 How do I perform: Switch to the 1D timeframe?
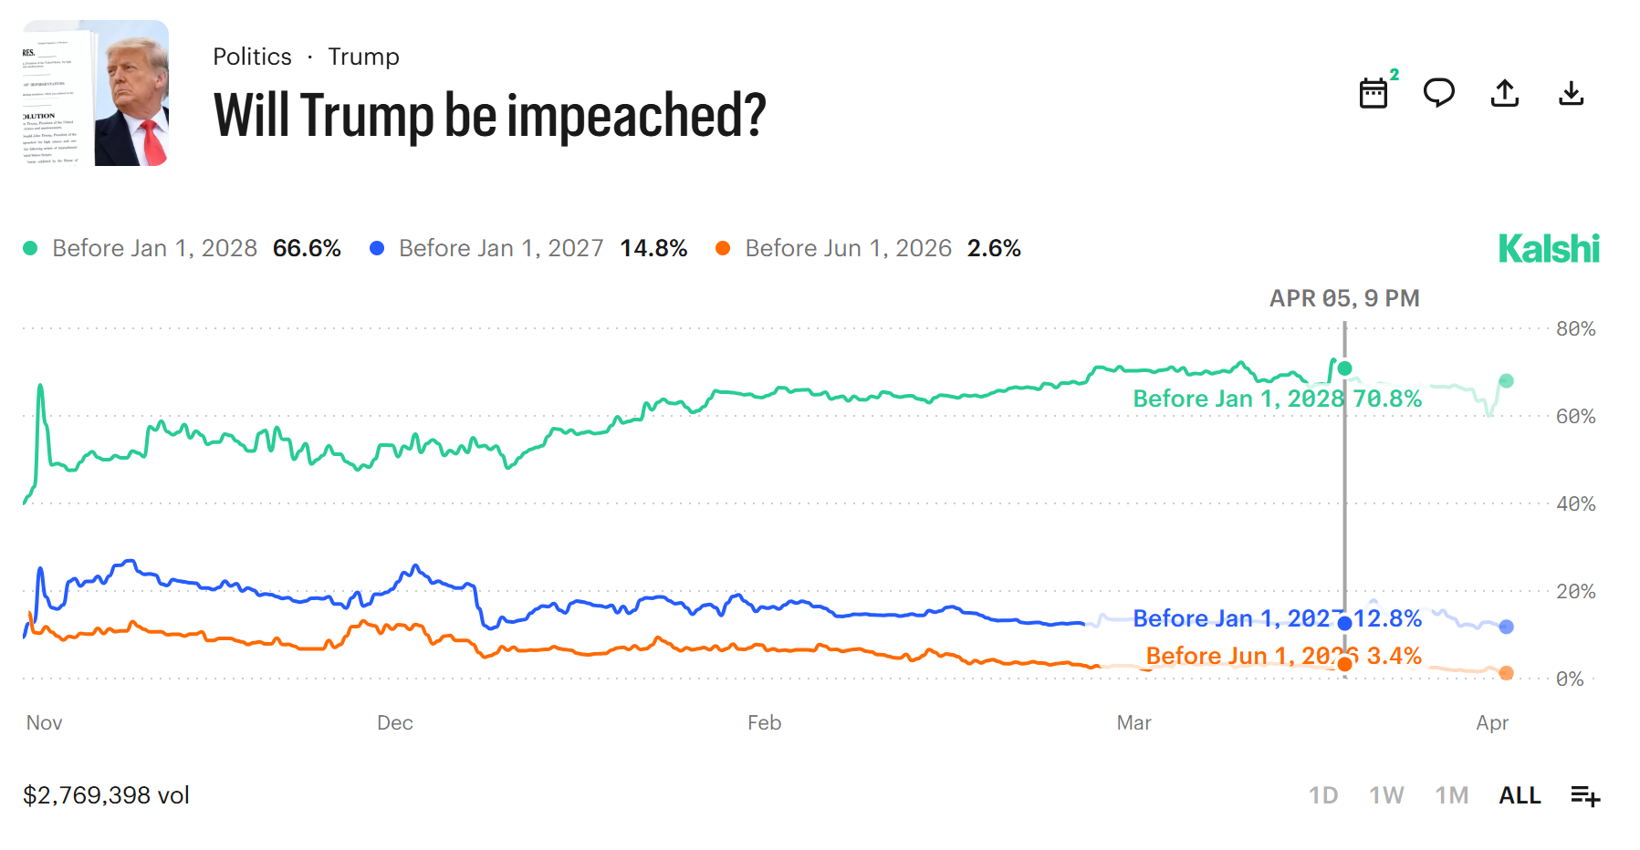click(x=1325, y=795)
